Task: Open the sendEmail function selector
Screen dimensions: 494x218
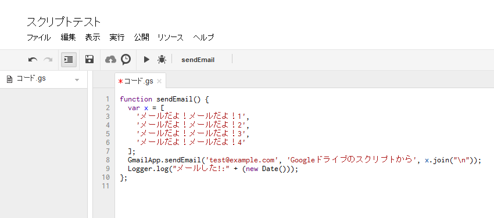Action: (x=198, y=60)
